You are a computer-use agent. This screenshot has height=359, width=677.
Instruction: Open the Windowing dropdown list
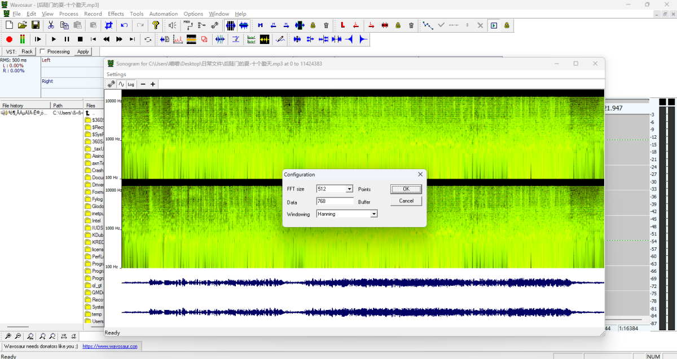[x=373, y=214]
